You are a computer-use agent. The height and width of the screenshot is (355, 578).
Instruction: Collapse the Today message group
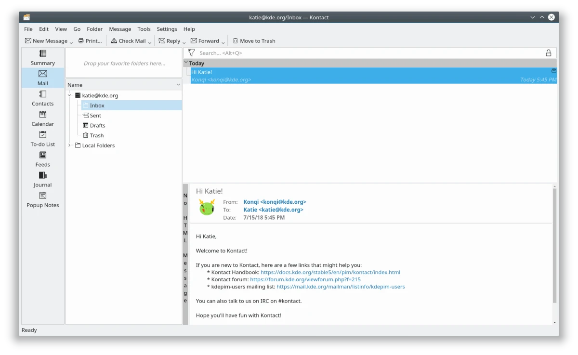[186, 63]
